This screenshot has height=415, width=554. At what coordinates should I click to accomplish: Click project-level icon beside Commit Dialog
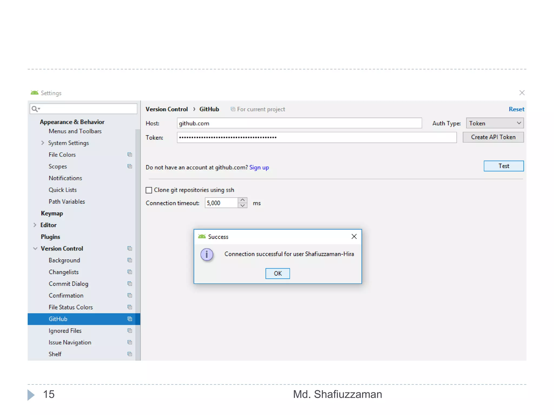tap(130, 283)
